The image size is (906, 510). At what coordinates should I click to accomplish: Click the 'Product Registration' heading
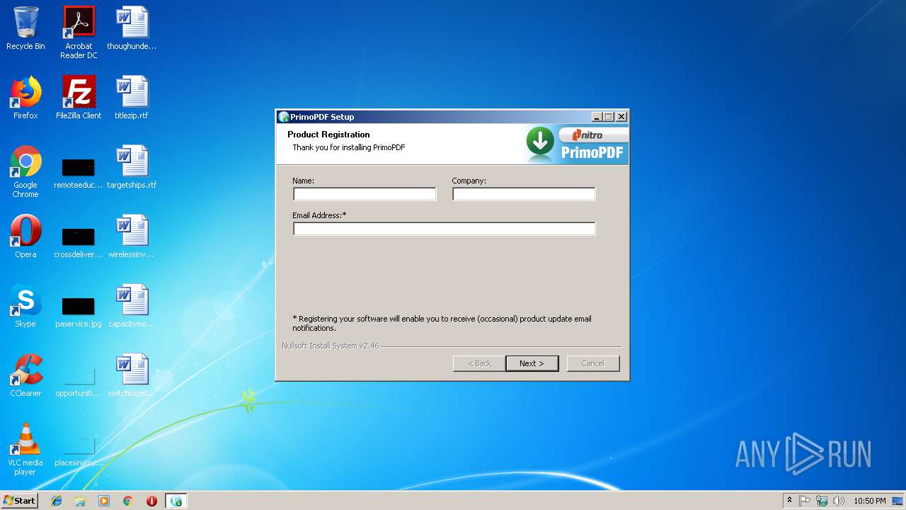pyautogui.click(x=328, y=135)
